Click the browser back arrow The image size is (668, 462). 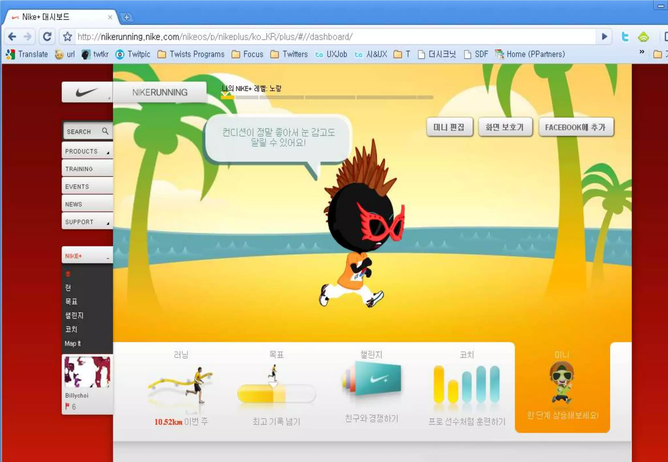pos(12,36)
